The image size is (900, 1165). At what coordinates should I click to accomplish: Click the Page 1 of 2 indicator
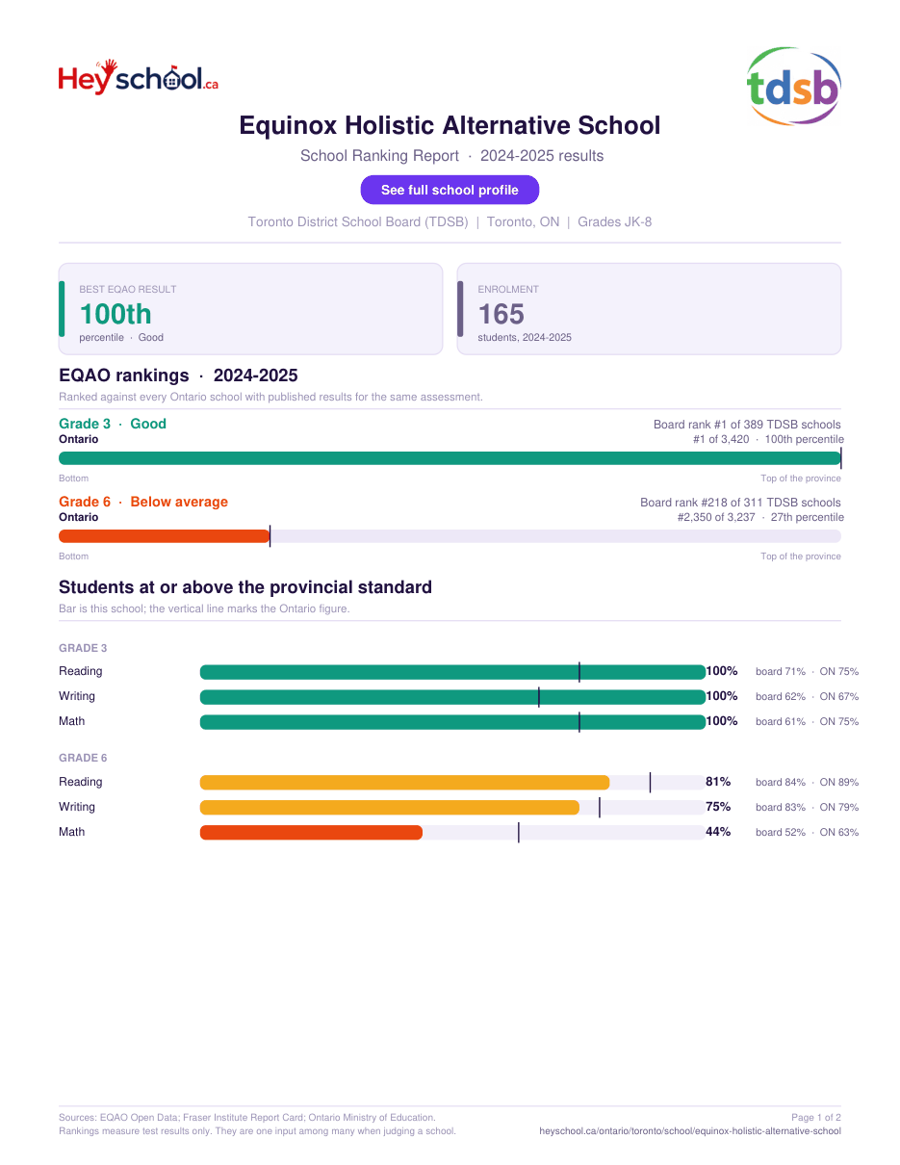[x=816, y=1118]
